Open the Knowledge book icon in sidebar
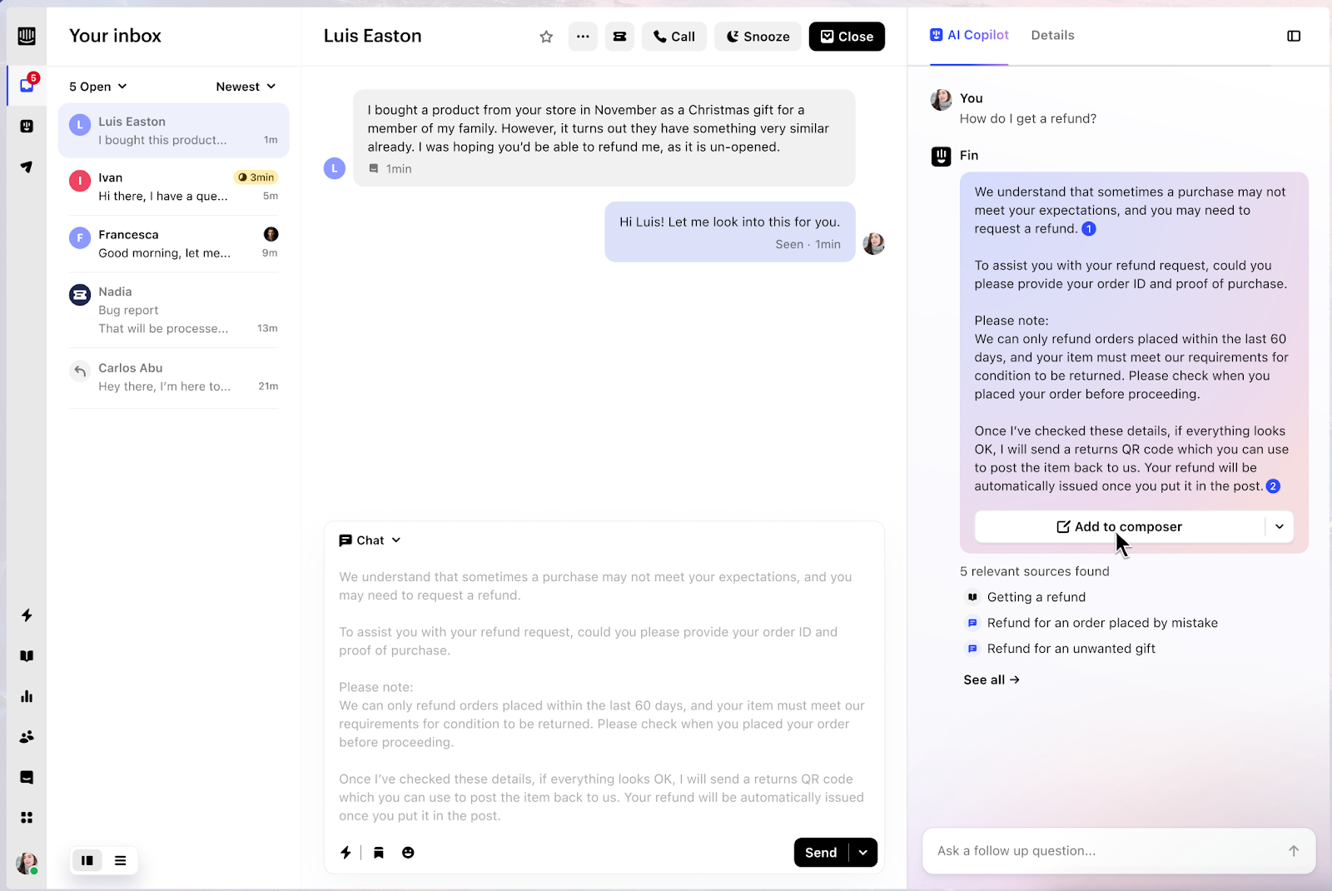This screenshot has width=1332, height=891. 27,656
